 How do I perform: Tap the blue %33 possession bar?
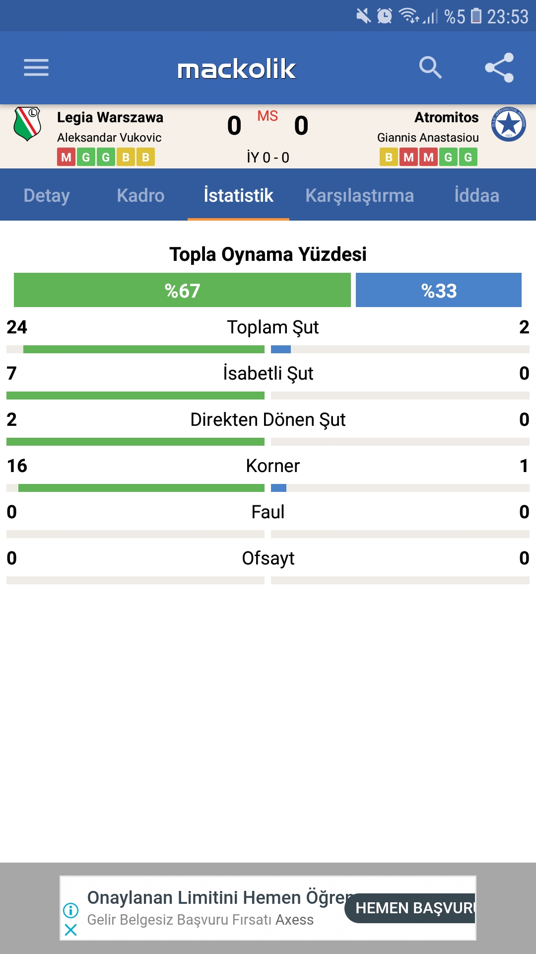pos(439,290)
